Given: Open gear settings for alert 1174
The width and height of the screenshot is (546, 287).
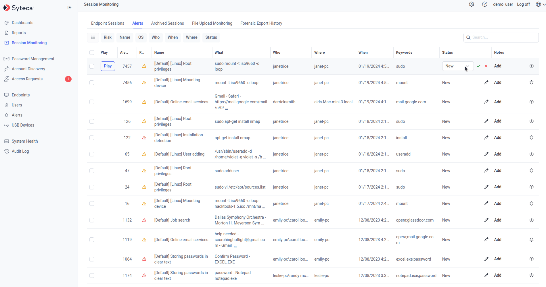Looking at the screenshot, I should [532, 275].
